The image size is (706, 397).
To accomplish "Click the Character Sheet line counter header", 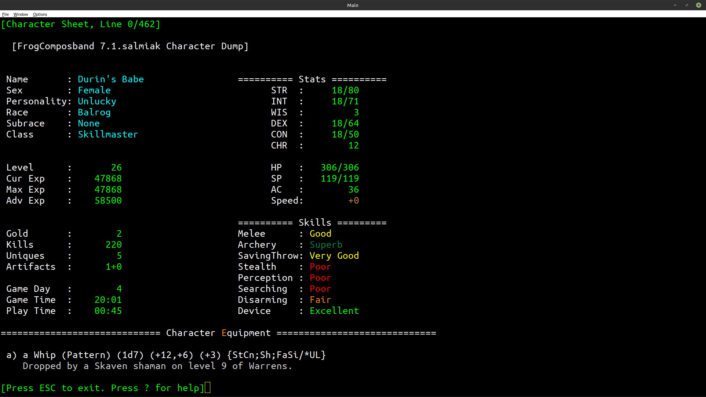I will click(81, 24).
